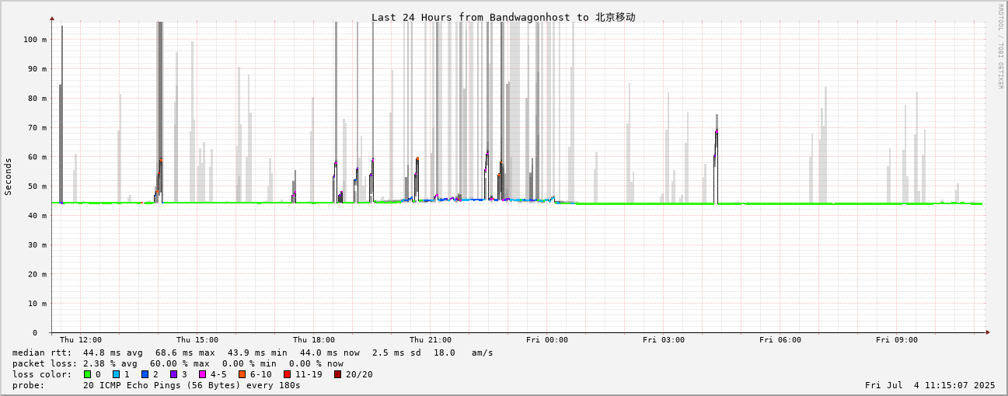Click the green loss color 0 swatch

(87, 374)
